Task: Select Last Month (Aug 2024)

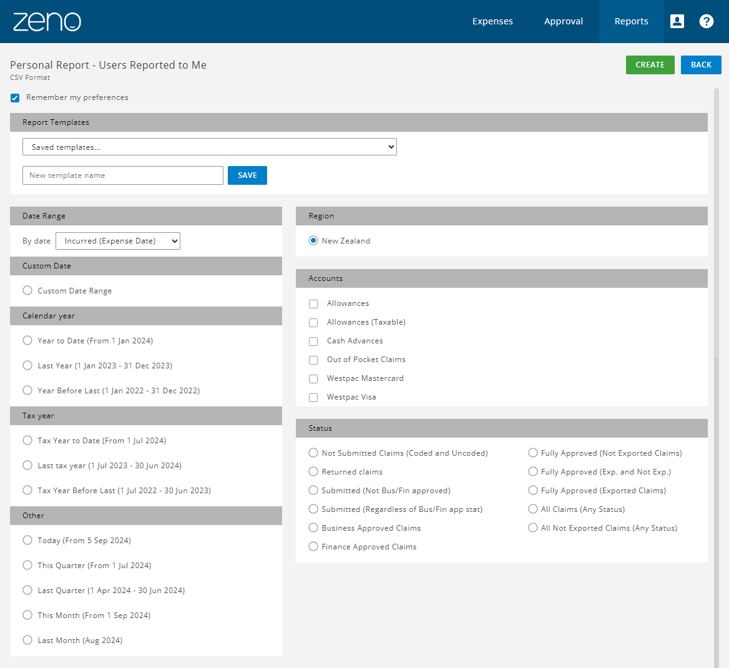Action: point(27,640)
